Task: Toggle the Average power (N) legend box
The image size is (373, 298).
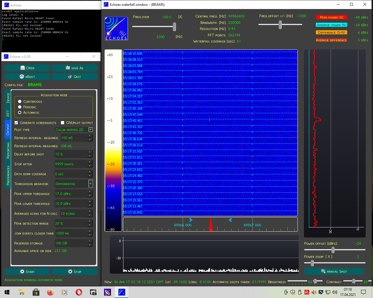Action: 331,25
